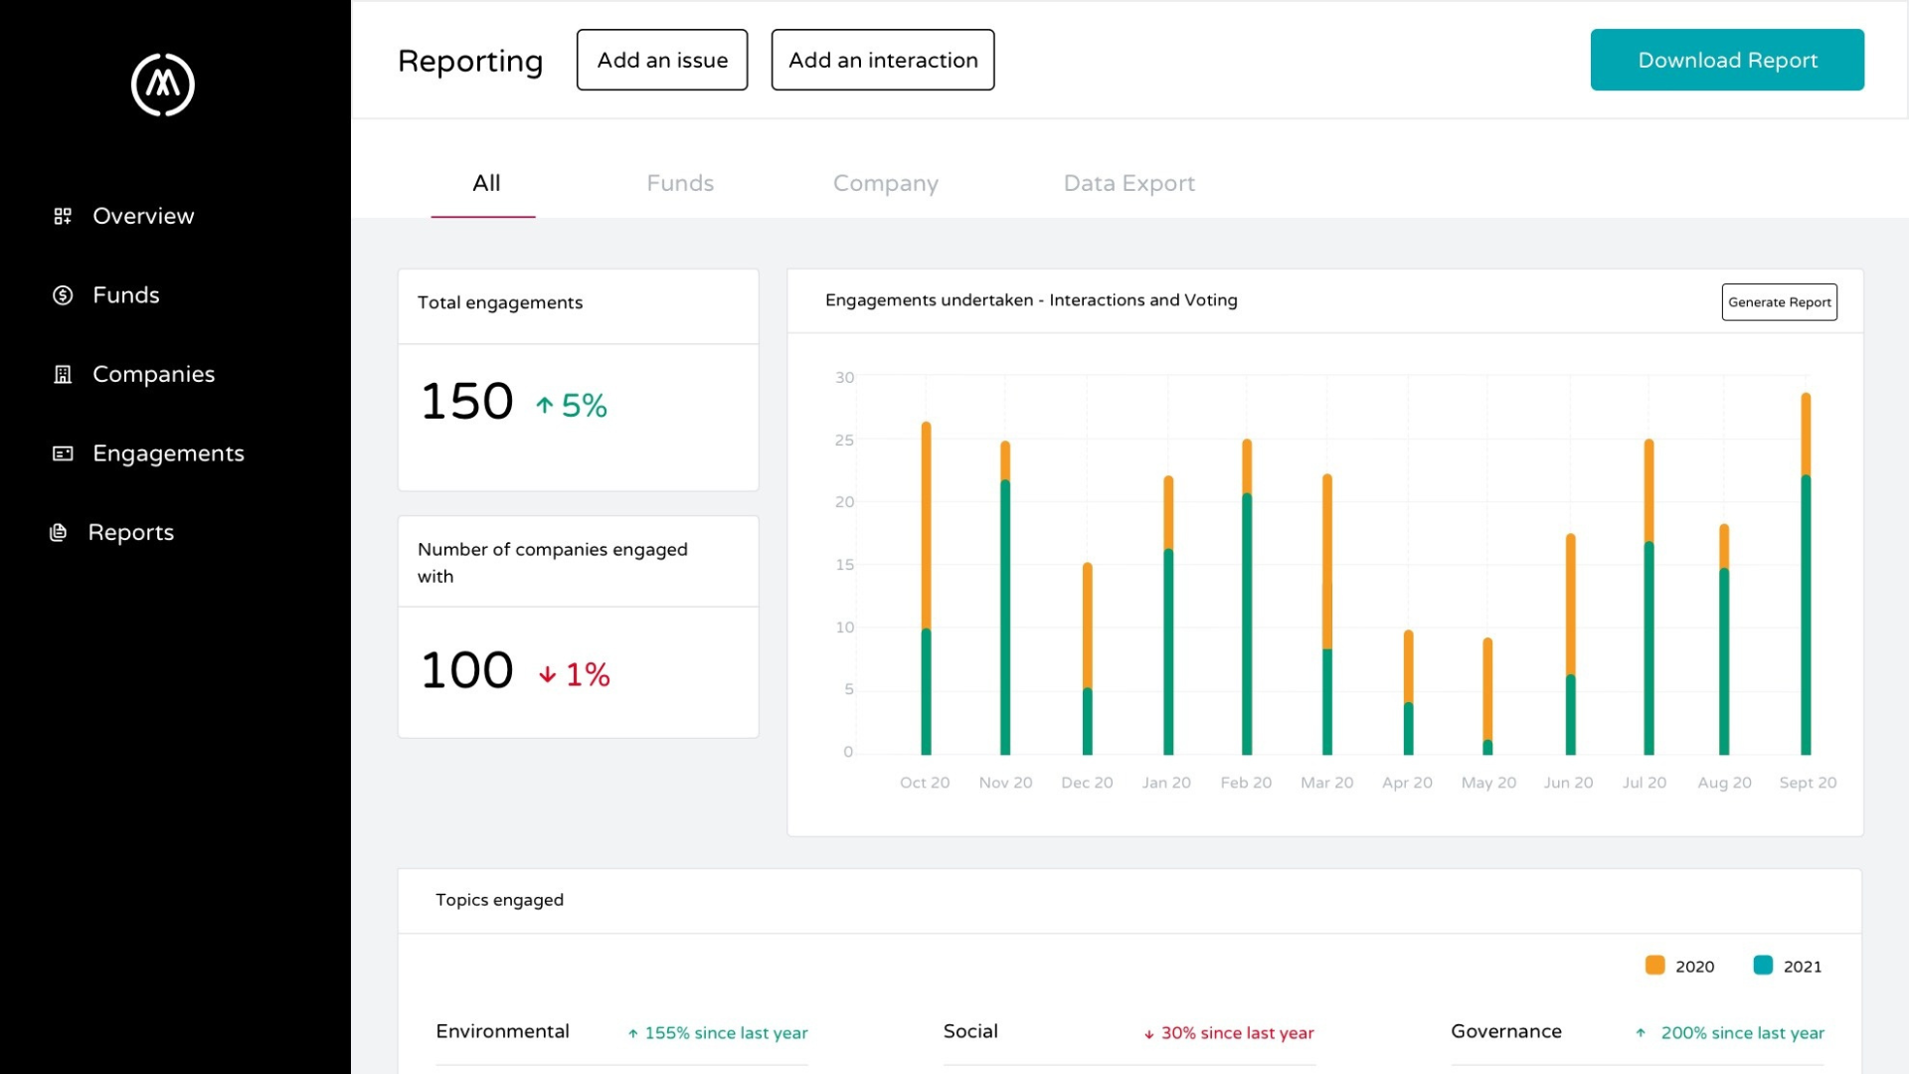Viewport: 1909px width, 1074px height.
Task: Click Add an interaction
Action: (x=882, y=60)
